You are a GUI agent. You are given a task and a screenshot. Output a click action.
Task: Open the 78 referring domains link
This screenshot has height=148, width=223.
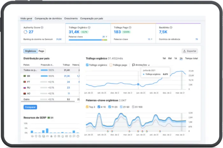click(197, 39)
